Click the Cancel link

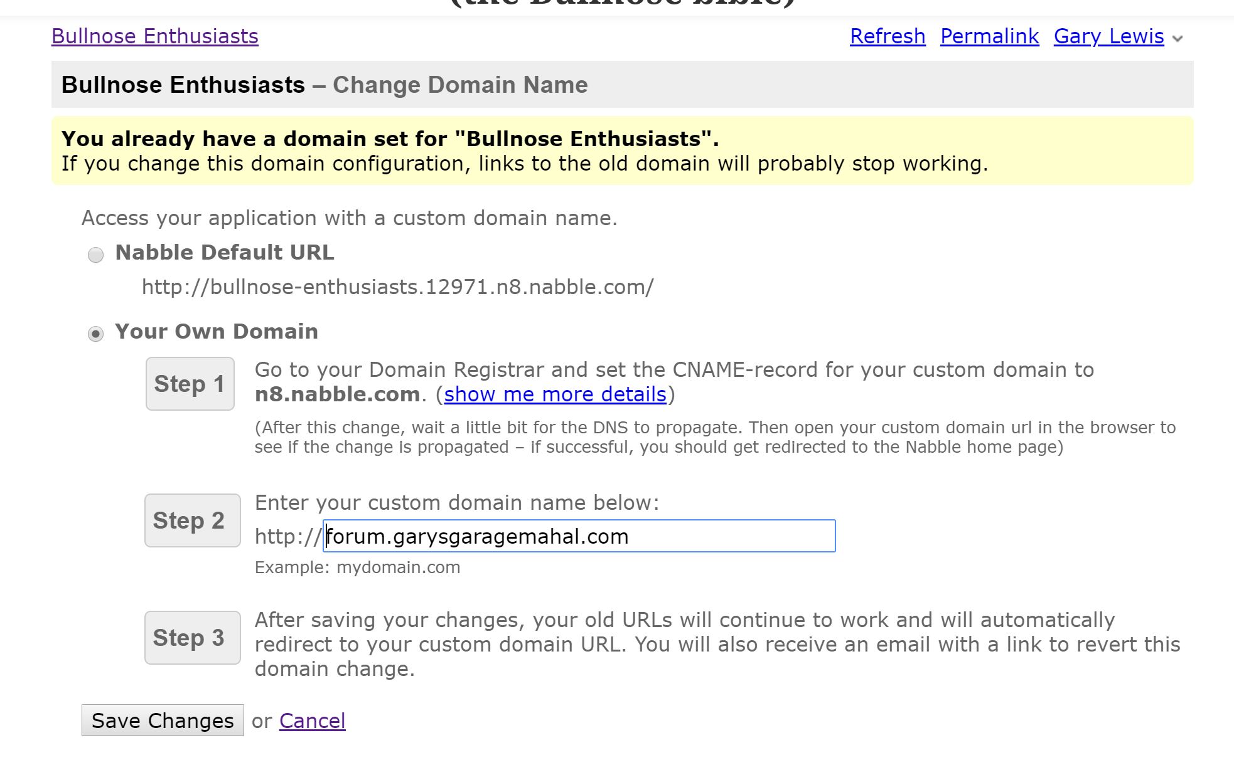pos(312,721)
